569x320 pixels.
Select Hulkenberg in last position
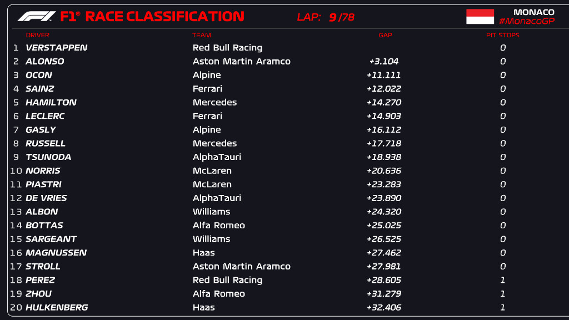57,307
